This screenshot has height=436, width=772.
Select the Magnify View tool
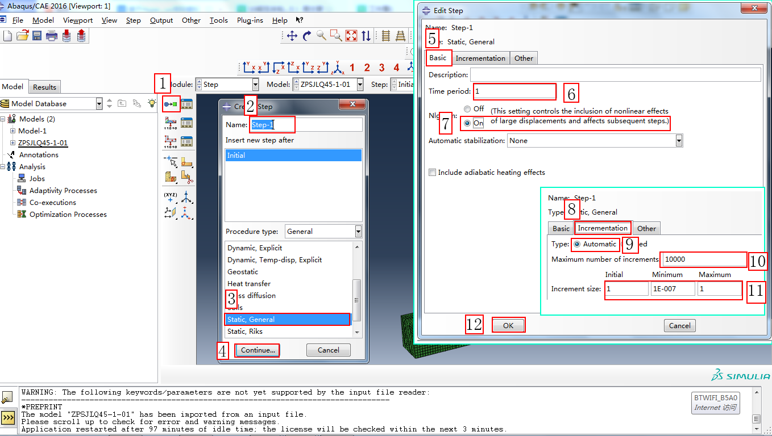(322, 36)
